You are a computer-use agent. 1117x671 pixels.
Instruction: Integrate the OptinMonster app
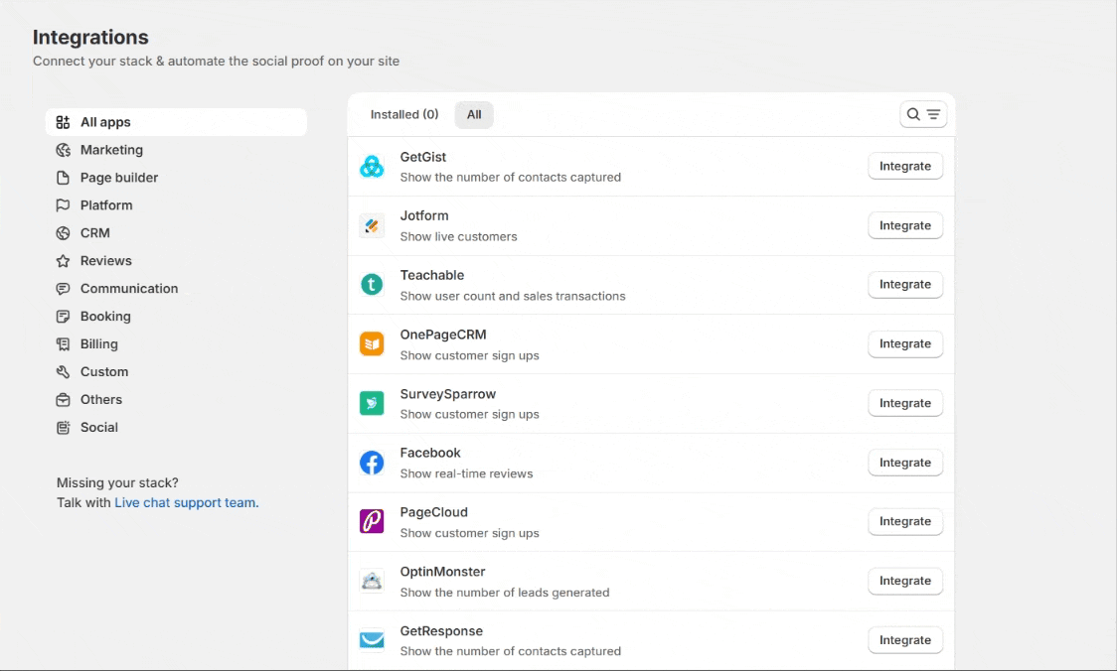point(905,581)
